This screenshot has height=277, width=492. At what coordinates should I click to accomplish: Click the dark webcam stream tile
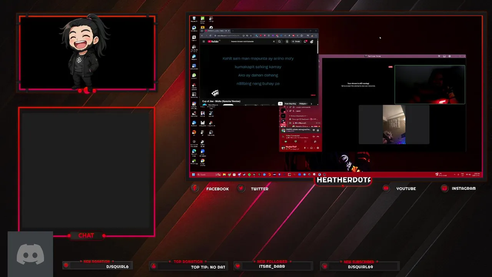(x=430, y=85)
